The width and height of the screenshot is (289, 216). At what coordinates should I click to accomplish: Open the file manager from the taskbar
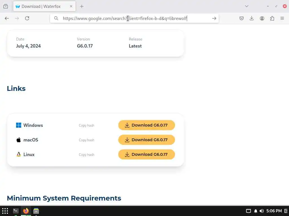(x=36, y=211)
